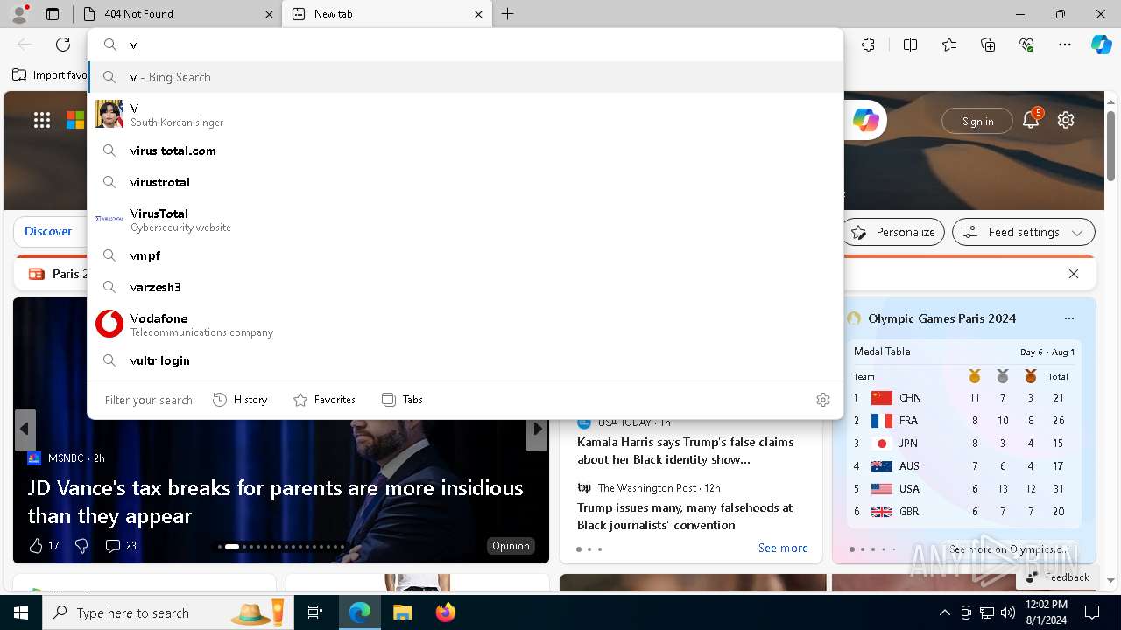Open the Trump falsehoods Washington Post headline
This screenshot has height=630, width=1121.
(x=685, y=516)
